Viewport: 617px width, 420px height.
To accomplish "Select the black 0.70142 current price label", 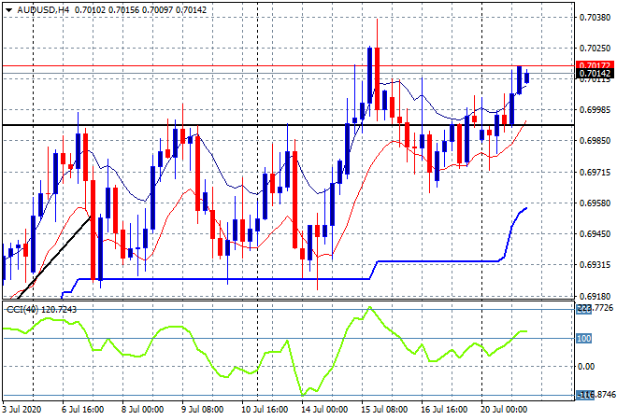I will (595, 73).
